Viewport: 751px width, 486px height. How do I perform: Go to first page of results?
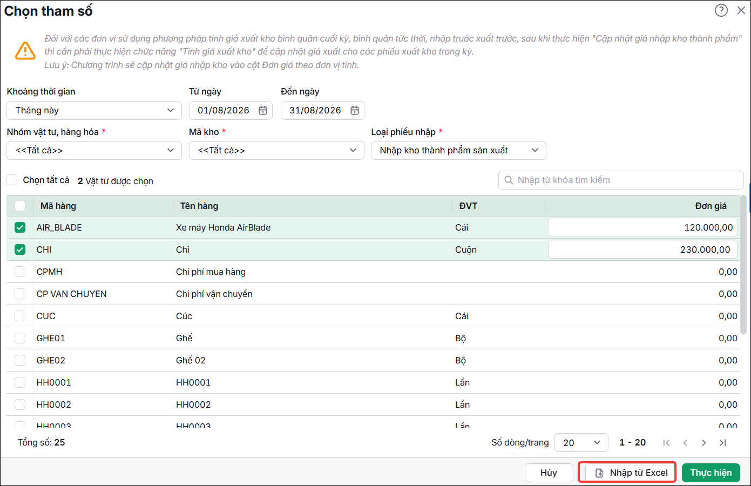point(666,443)
